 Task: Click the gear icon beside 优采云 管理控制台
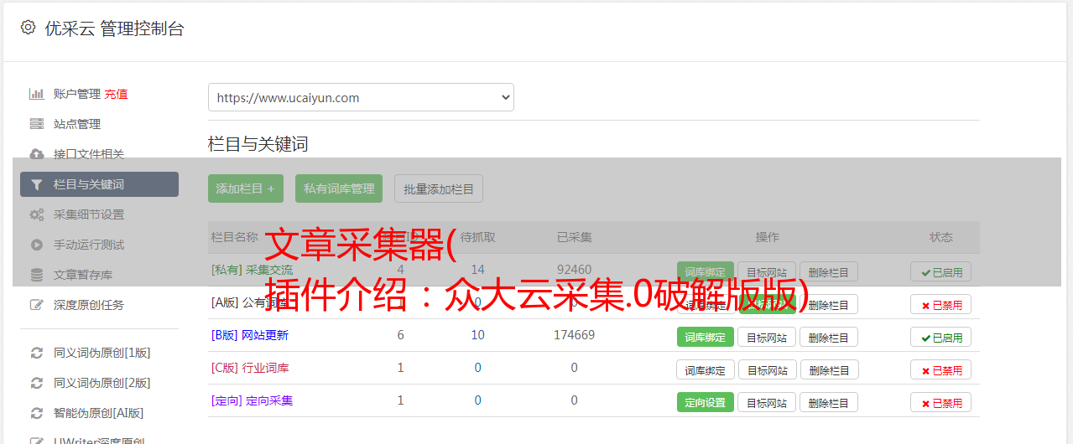(28, 28)
